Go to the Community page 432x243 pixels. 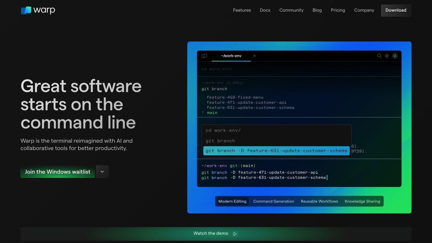[x=291, y=10]
